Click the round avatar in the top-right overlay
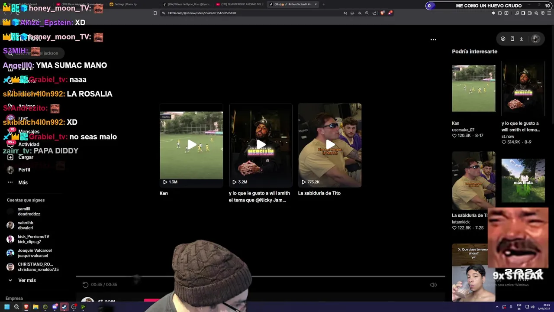The width and height of the screenshot is (554, 312). tap(535, 39)
